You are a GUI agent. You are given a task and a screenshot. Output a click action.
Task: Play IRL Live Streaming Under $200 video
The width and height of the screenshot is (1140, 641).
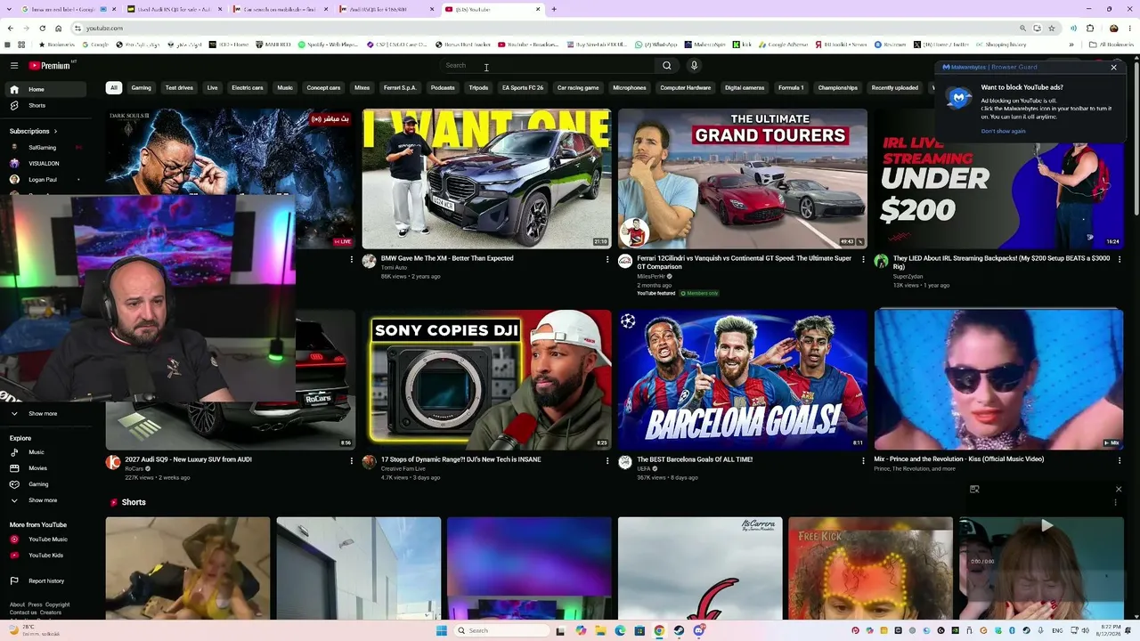[x=998, y=179]
